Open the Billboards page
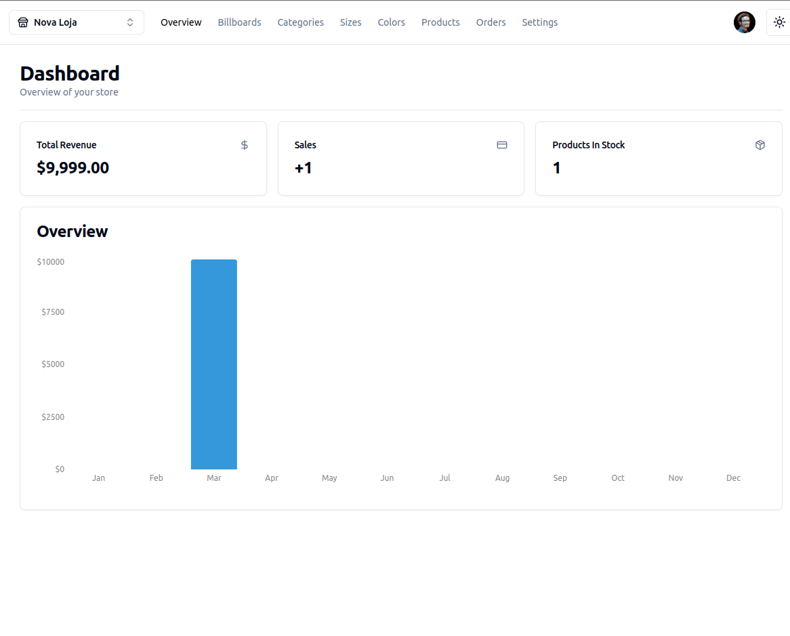 click(239, 22)
